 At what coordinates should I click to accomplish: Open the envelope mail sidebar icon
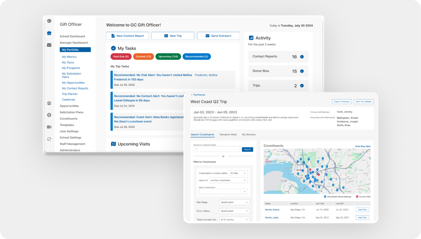click(x=49, y=45)
